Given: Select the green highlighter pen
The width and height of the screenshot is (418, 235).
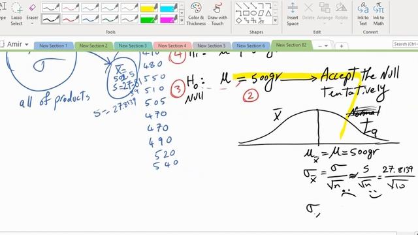Looking at the screenshot, I should [149, 19].
